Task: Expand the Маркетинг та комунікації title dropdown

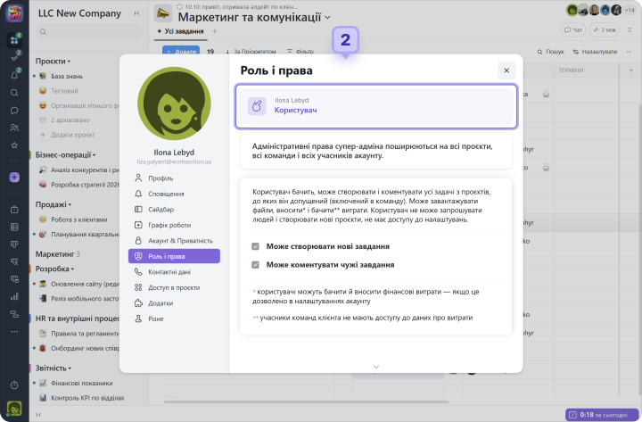Action: tap(327, 17)
